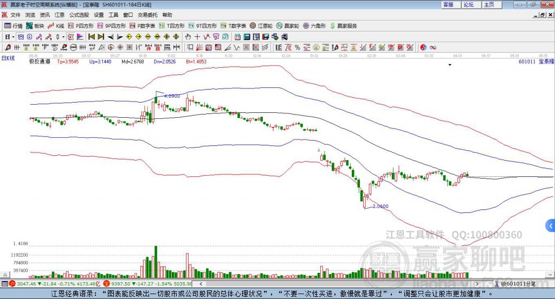
Task: Click the 日K线 label
Action: (x=8, y=59)
